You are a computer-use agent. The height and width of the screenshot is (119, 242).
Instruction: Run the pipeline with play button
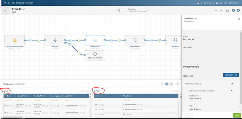[x=120, y=10]
